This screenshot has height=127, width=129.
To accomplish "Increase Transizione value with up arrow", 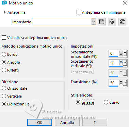I will pyautogui.click(x=121, y=81).
